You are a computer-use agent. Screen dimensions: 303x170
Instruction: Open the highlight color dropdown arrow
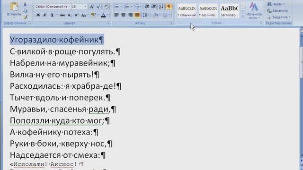(x=98, y=15)
